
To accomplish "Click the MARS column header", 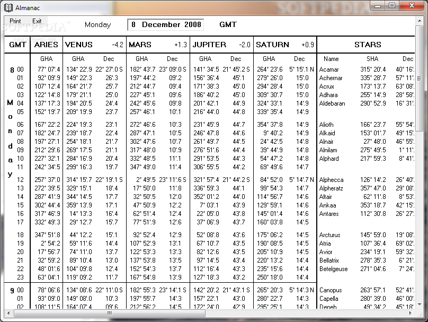I will coord(140,45).
